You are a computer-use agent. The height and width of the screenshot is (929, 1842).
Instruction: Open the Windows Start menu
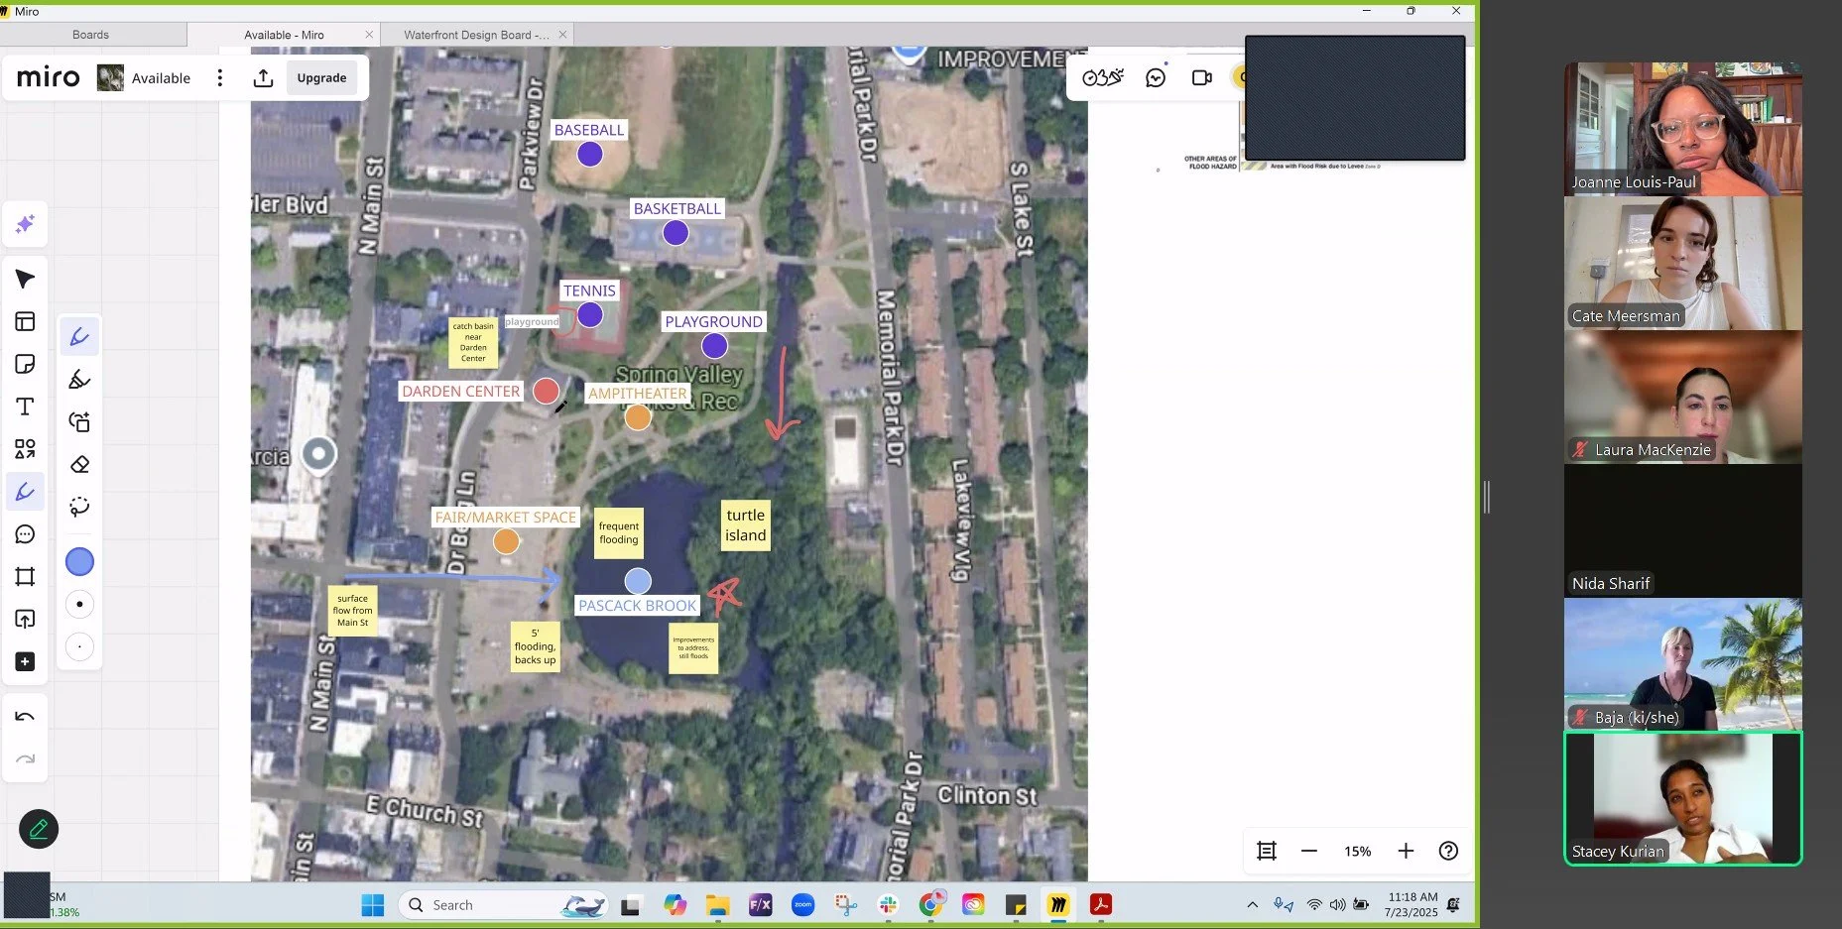click(373, 905)
